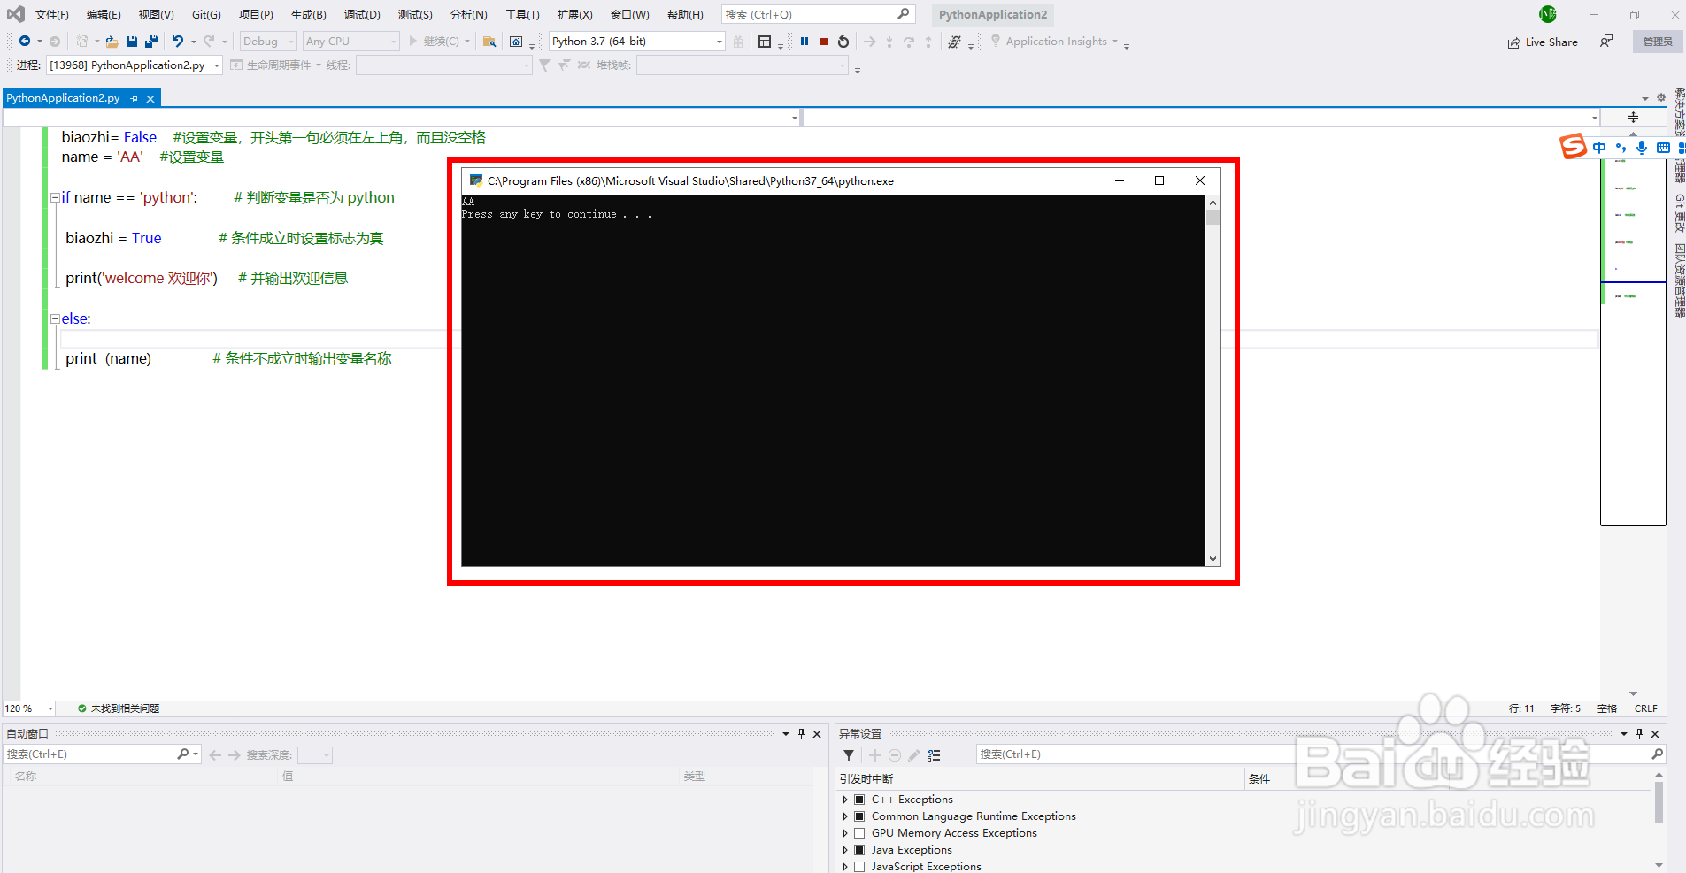Close the 自动窗口 panel
The width and height of the screenshot is (1686, 873).
(x=817, y=734)
